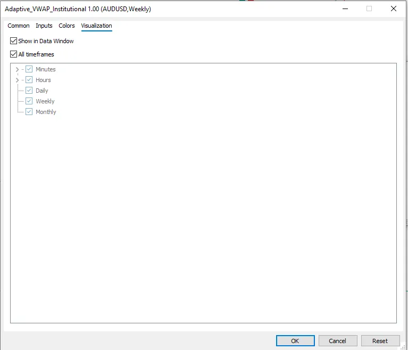Toggle the Show in Data Window checkbox

click(14, 41)
